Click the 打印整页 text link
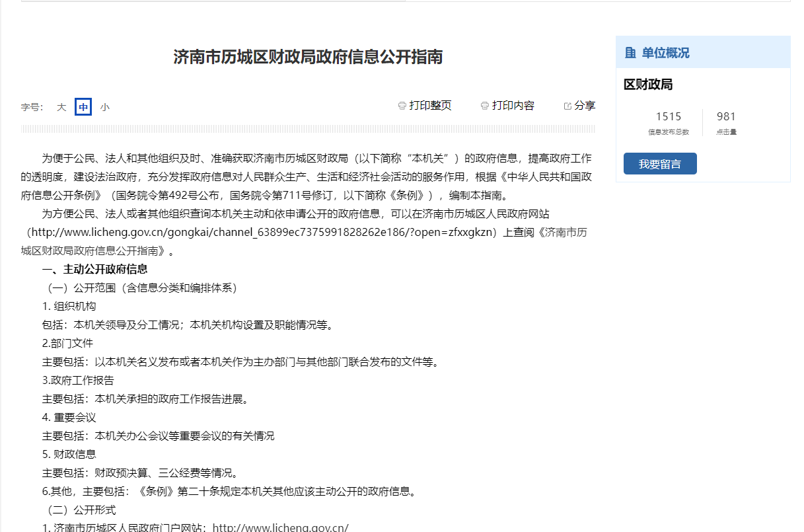The height and width of the screenshot is (532, 804). click(x=430, y=106)
